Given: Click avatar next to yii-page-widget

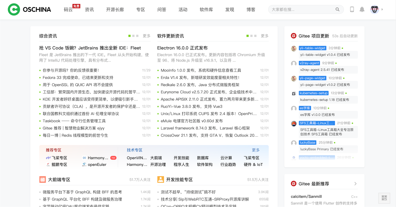Looking at the screenshot, I should (294, 78).
